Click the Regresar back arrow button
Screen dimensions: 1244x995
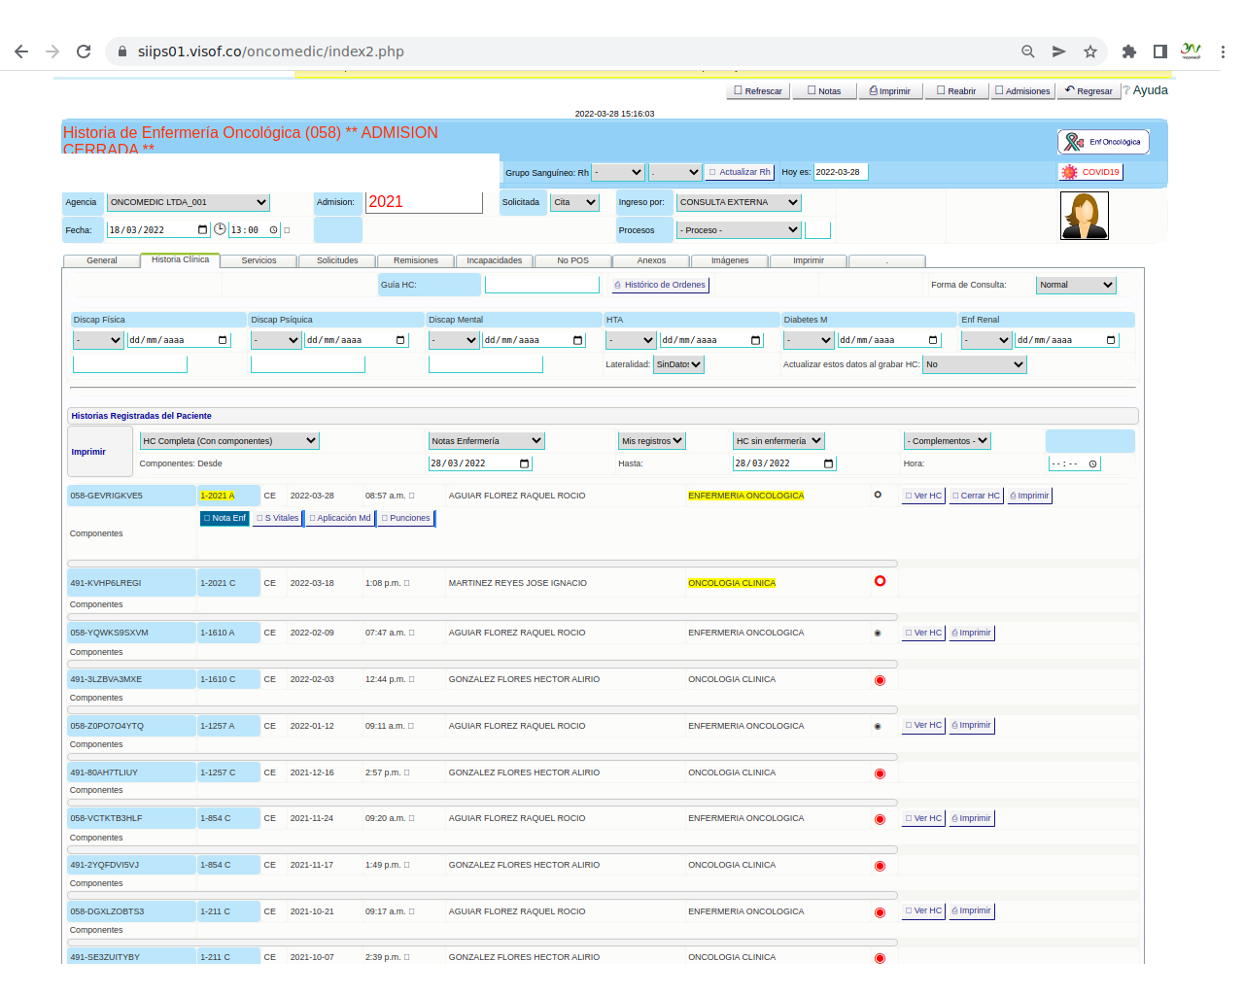click(1088, 90)
